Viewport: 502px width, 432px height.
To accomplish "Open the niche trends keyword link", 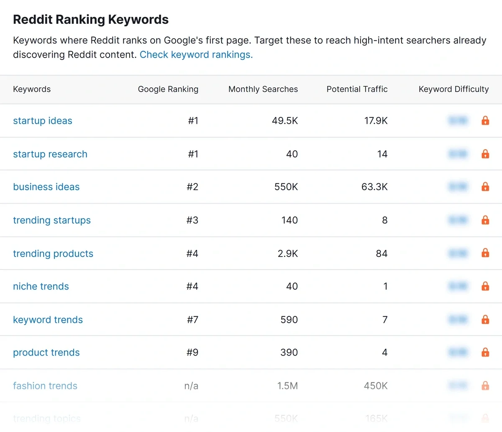I will [41, 286].
